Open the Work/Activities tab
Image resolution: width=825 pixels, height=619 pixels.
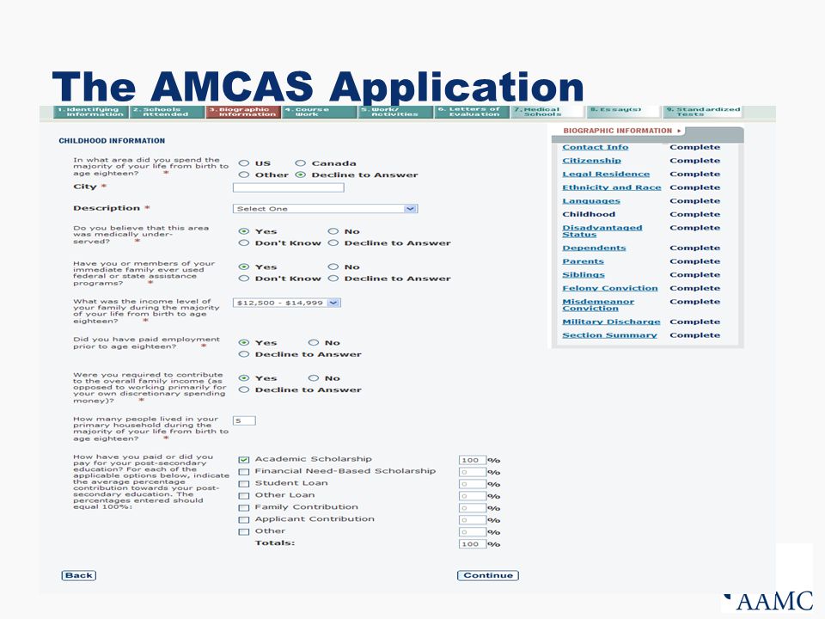(395, 112)
